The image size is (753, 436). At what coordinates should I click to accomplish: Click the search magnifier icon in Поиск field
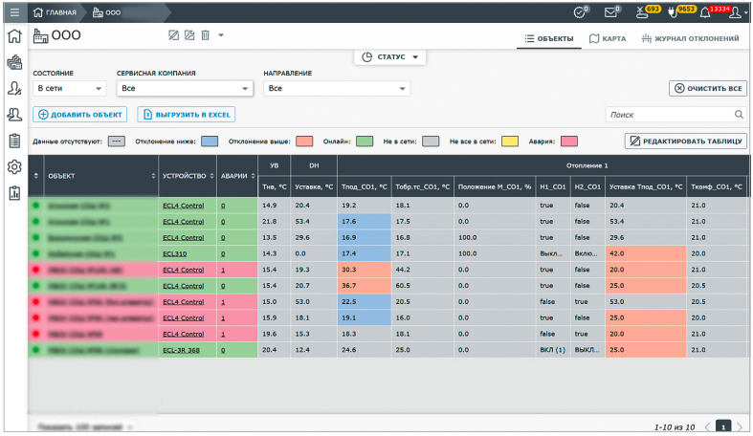pos(739,115)
